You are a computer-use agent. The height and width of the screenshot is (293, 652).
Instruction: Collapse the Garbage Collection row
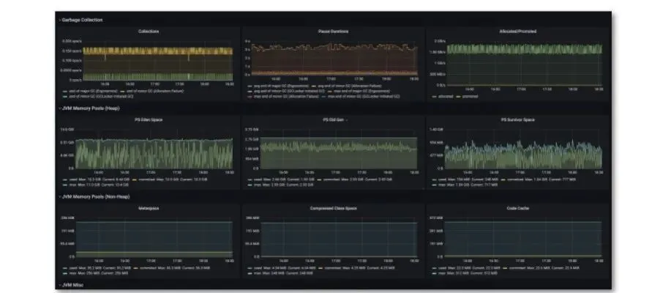(80, 20)
